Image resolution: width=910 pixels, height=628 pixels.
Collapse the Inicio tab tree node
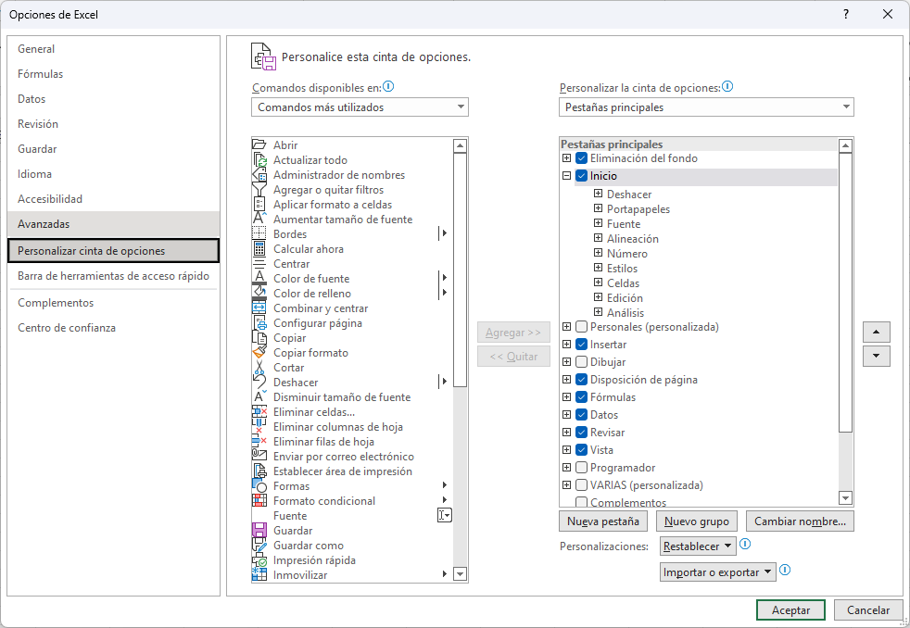tap(567, 176)
